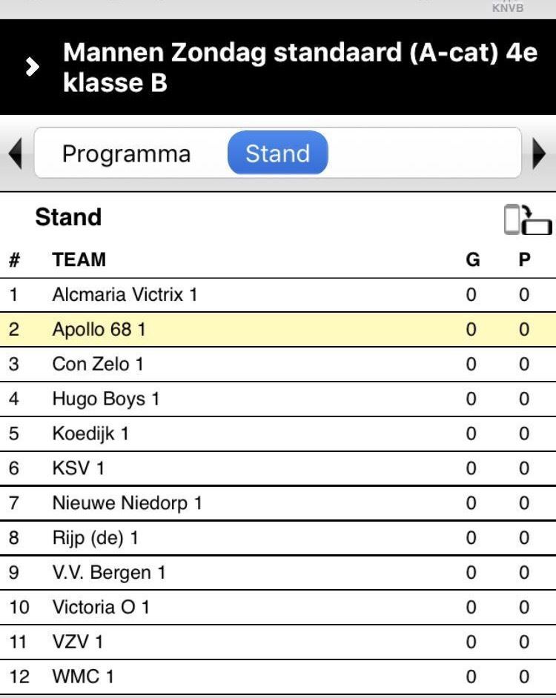Go to the previous tab with the left arrow
This screenshot has height=698, width=556.
click(x=15, y=153)
